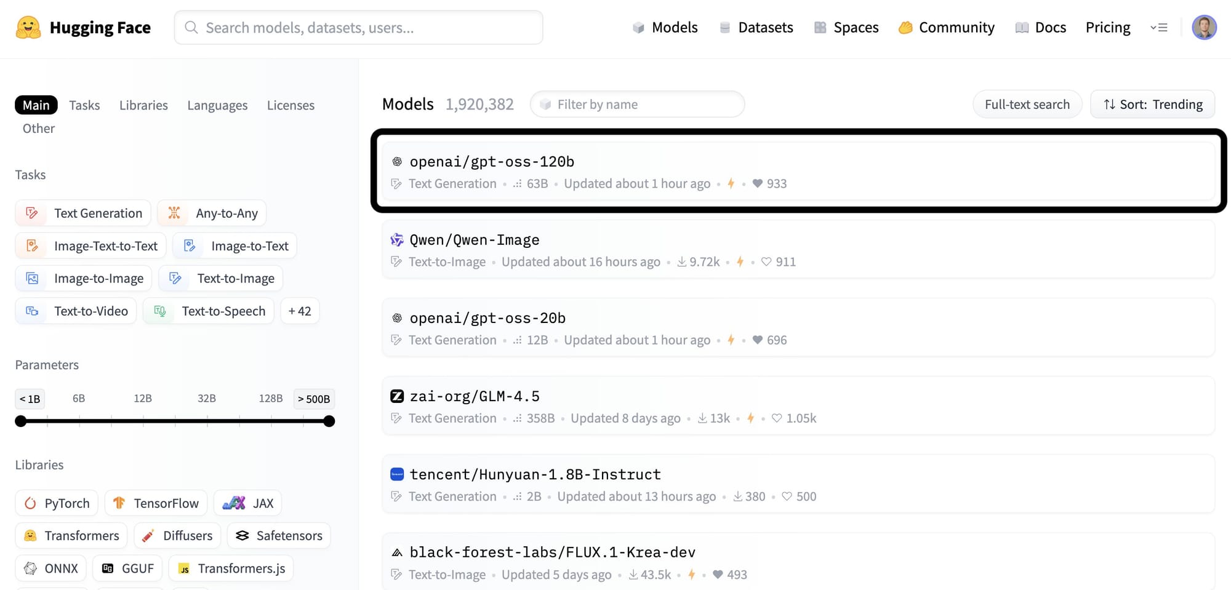This screenshot has height=590, width=1231.
Task: Switch to the Tasks filter tab
Action: point(84,105)
